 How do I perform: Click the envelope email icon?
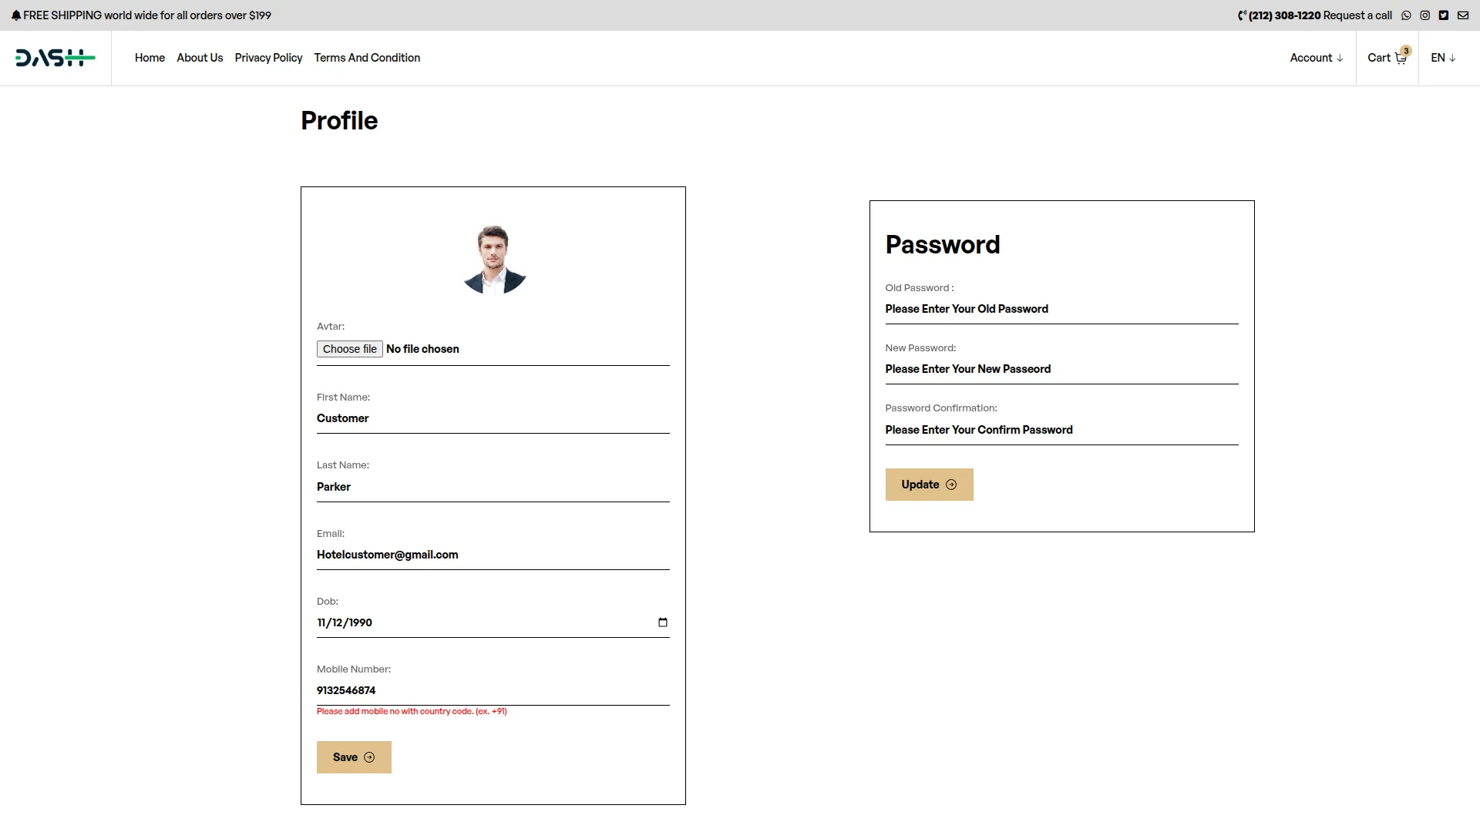(x=1462, y=15)
